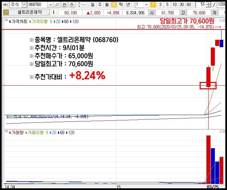Screen dimensions: 227x190
Task: Click the volume figure 8,834,906
Action: tap(135, 13)
